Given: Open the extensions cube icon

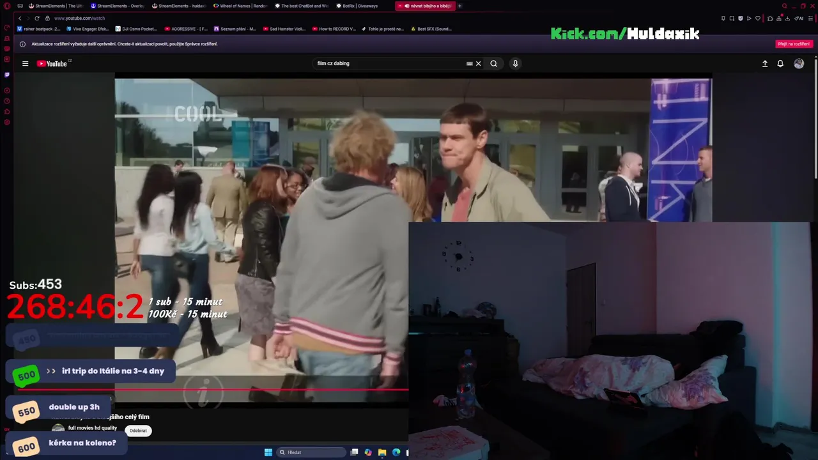Looking at the screenshot, I should 770,18.
